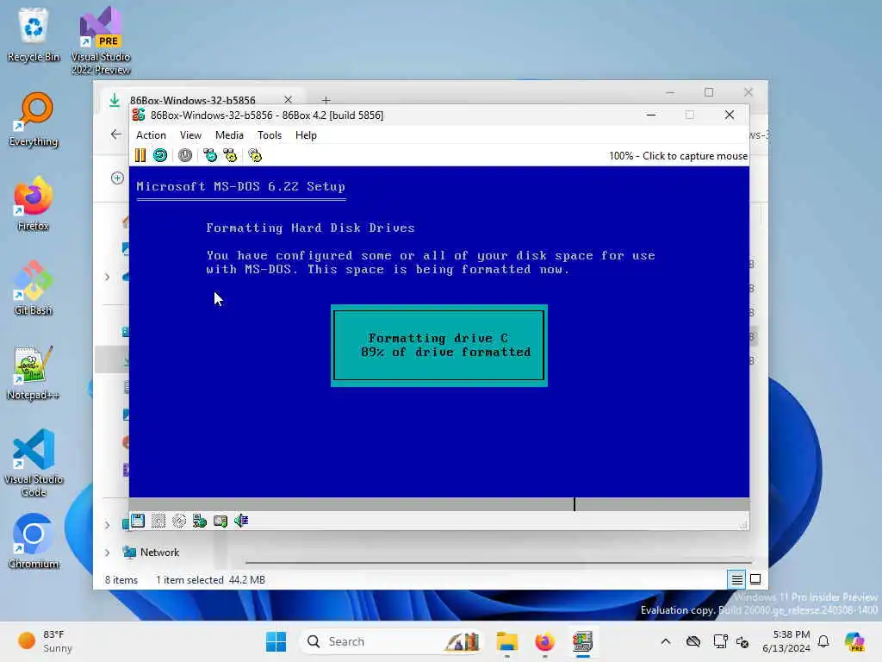Open the weather widget showing 83°F
This screenshot has width=882, height=662.
(x=45, y=641)
